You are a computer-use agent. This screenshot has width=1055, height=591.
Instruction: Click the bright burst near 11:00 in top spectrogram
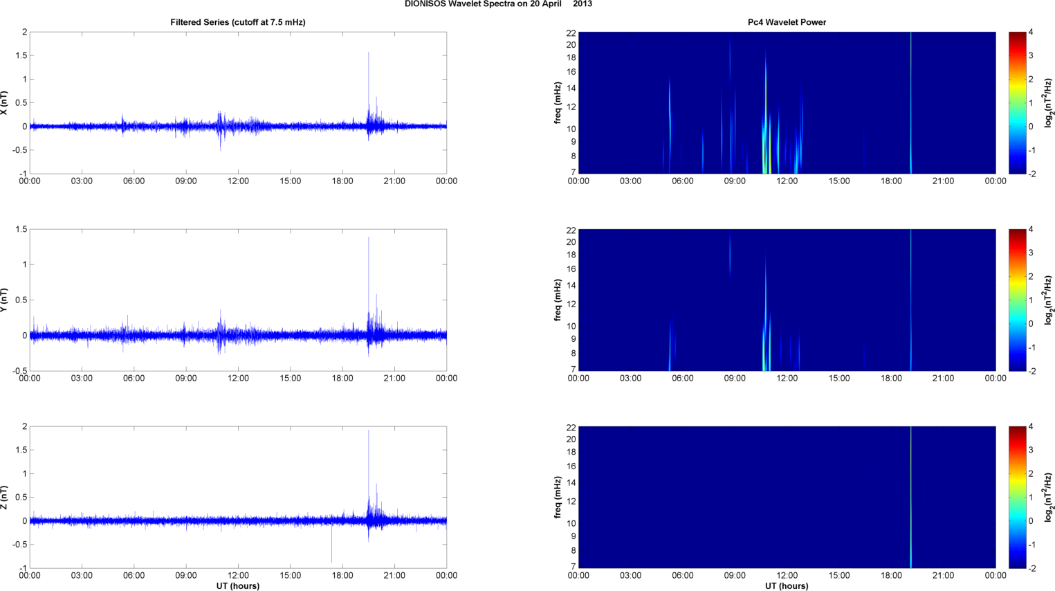click(x=765, y=138)
